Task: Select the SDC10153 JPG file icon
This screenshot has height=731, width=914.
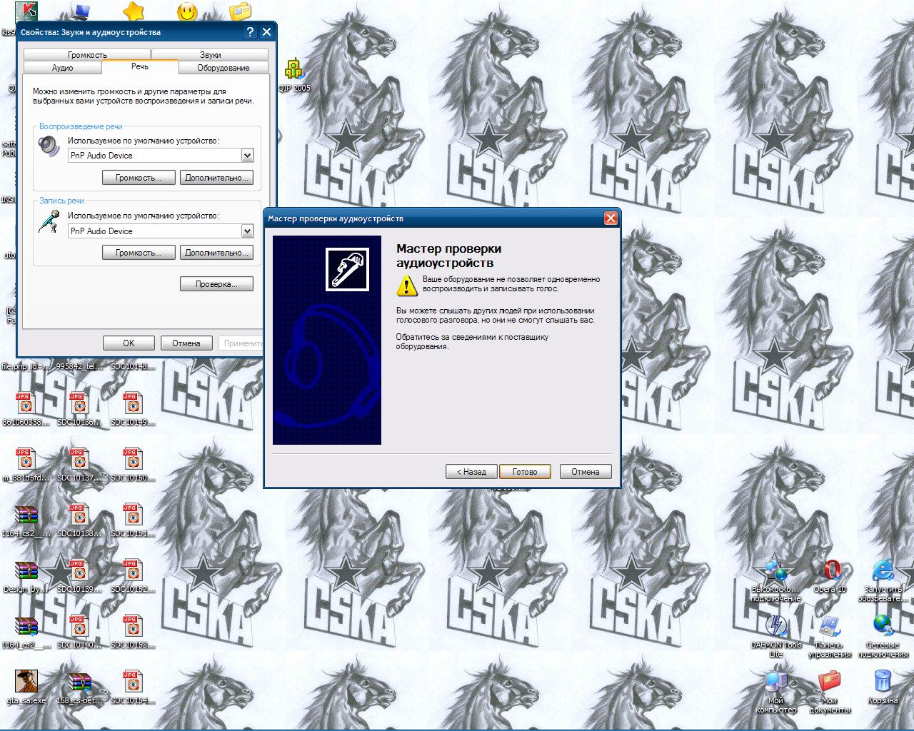Action: pos(132,627)
